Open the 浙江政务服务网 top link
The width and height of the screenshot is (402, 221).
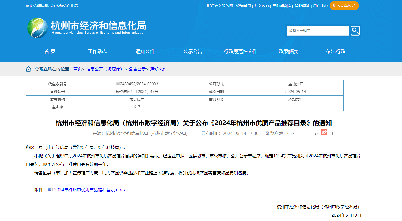point(220,6)
